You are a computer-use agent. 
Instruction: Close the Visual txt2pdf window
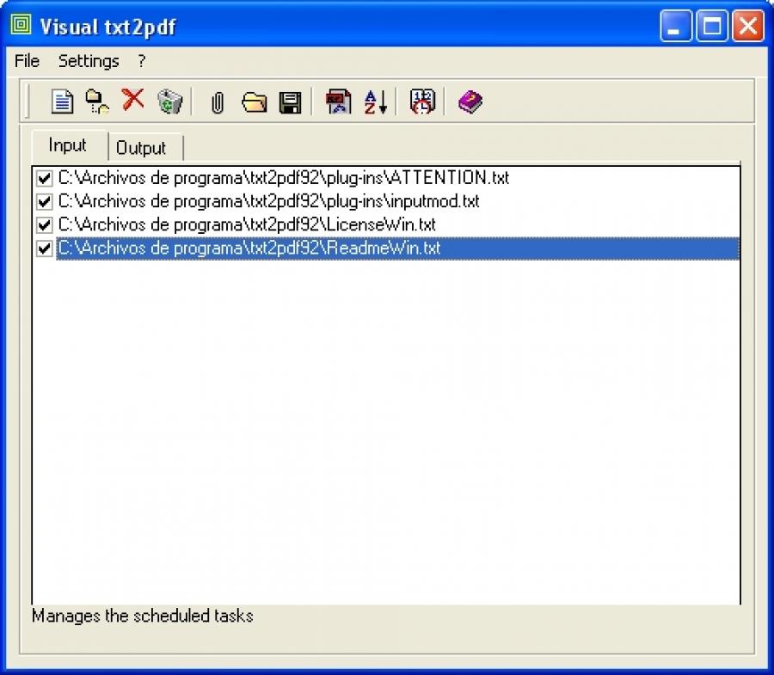[x=748, y=25]
